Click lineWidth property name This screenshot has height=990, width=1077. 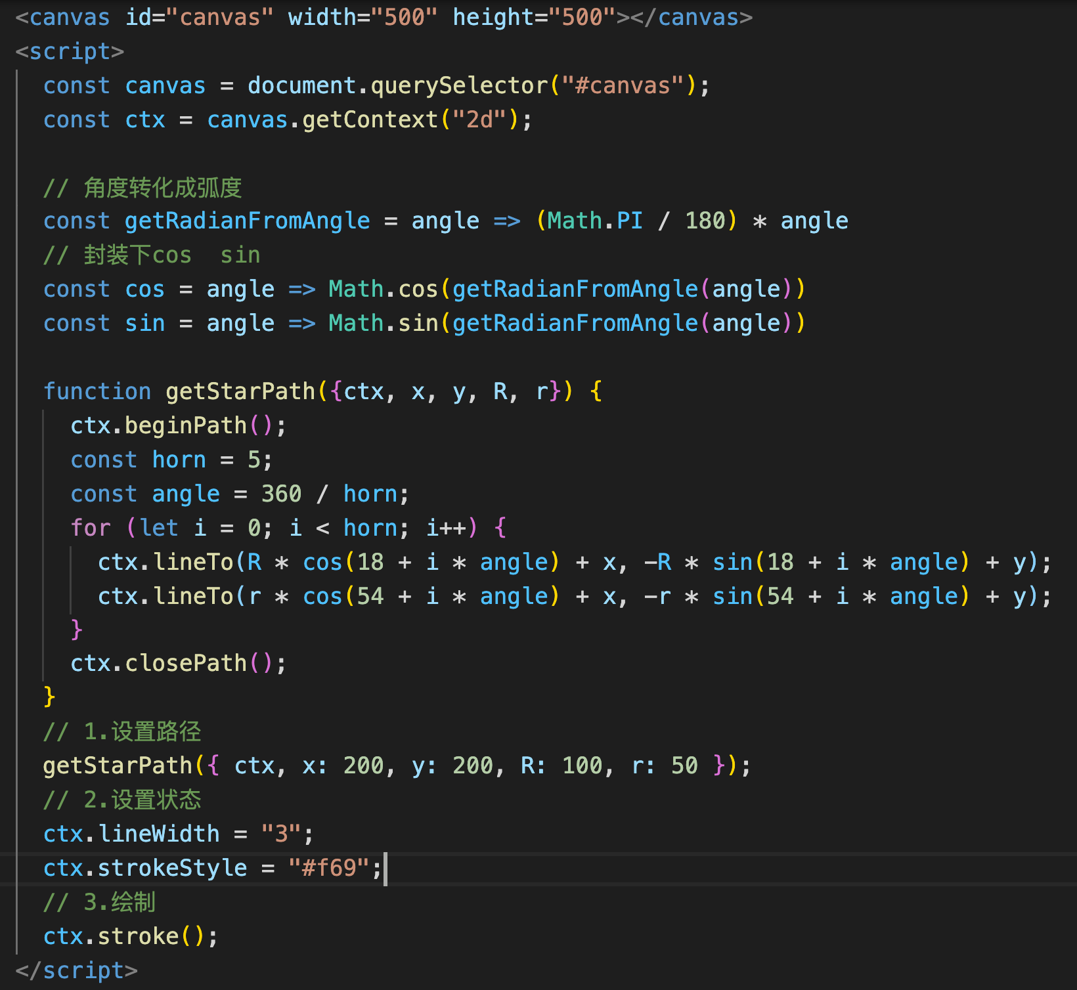[x=159, y=834]
